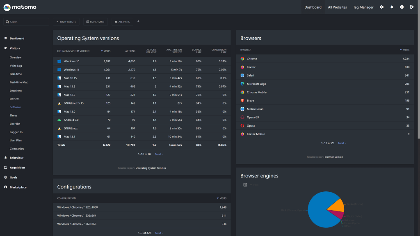Open the Dashboard top navigation item
The height and width of the screenshot is (236, 420).
(x=313, y=7)
